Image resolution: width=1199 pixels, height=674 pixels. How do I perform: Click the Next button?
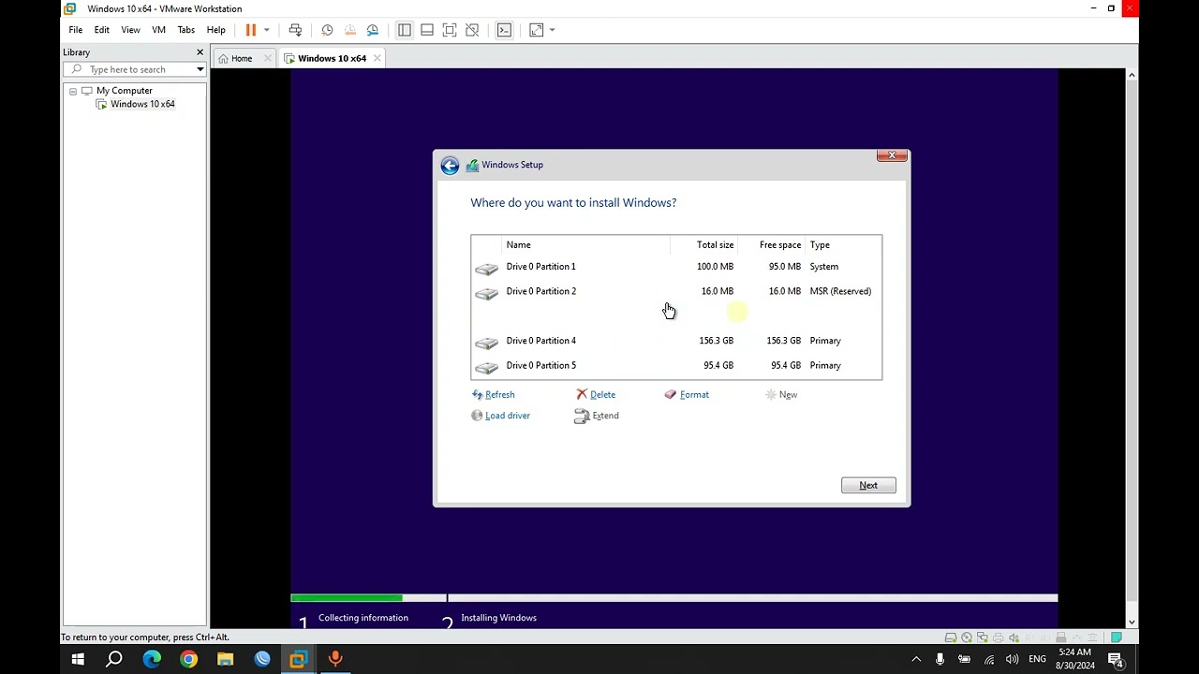point(868,485)
